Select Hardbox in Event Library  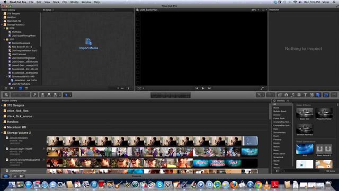tap(12, 18)
